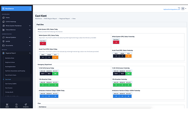Expand the Teleconference menu chevron

[x=30, y=30]
